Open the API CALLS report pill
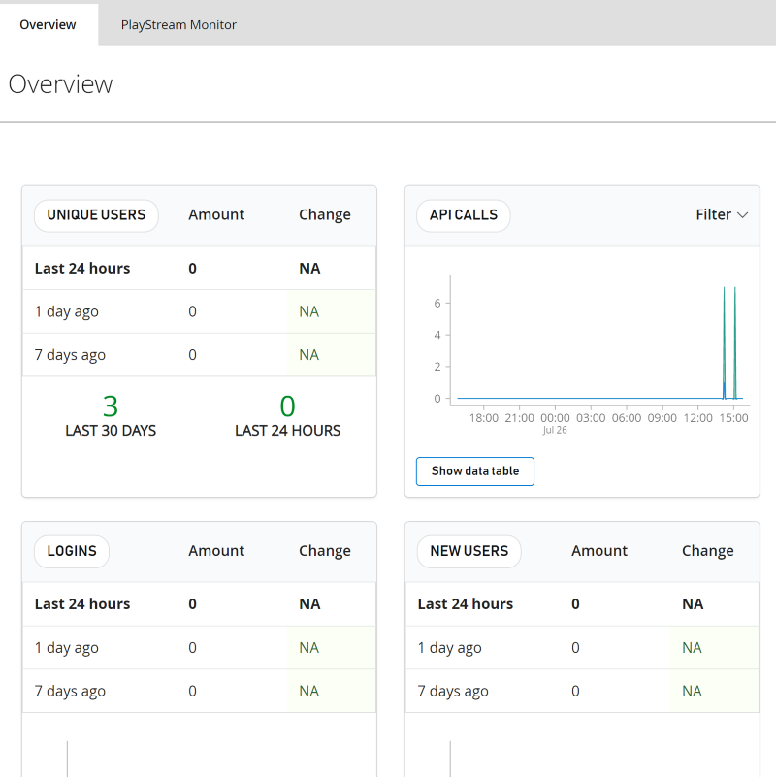Image resolution: width=776 pixels, height=777 pixels. [463, 215]
